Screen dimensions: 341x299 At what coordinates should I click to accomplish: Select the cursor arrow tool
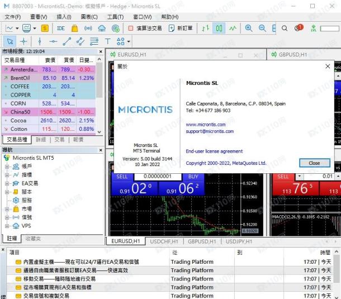click(10, 41)
